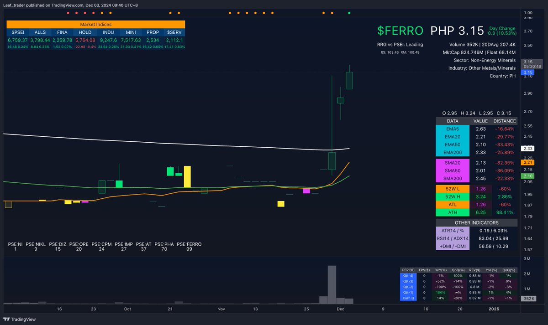Click the EMA200 row label
Screen dimensions: 548x325
(453, 152)
